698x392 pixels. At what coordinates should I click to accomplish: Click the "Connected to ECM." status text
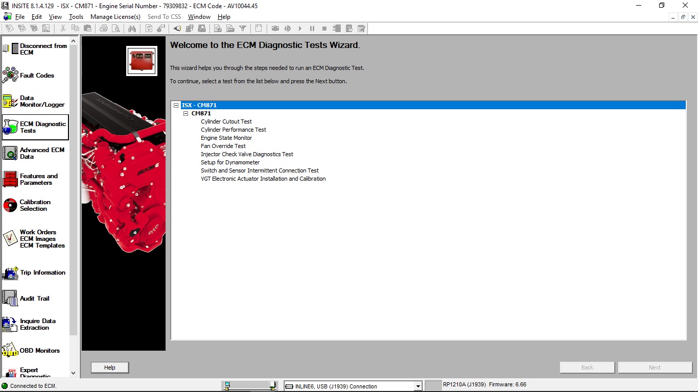click(33, 386)
